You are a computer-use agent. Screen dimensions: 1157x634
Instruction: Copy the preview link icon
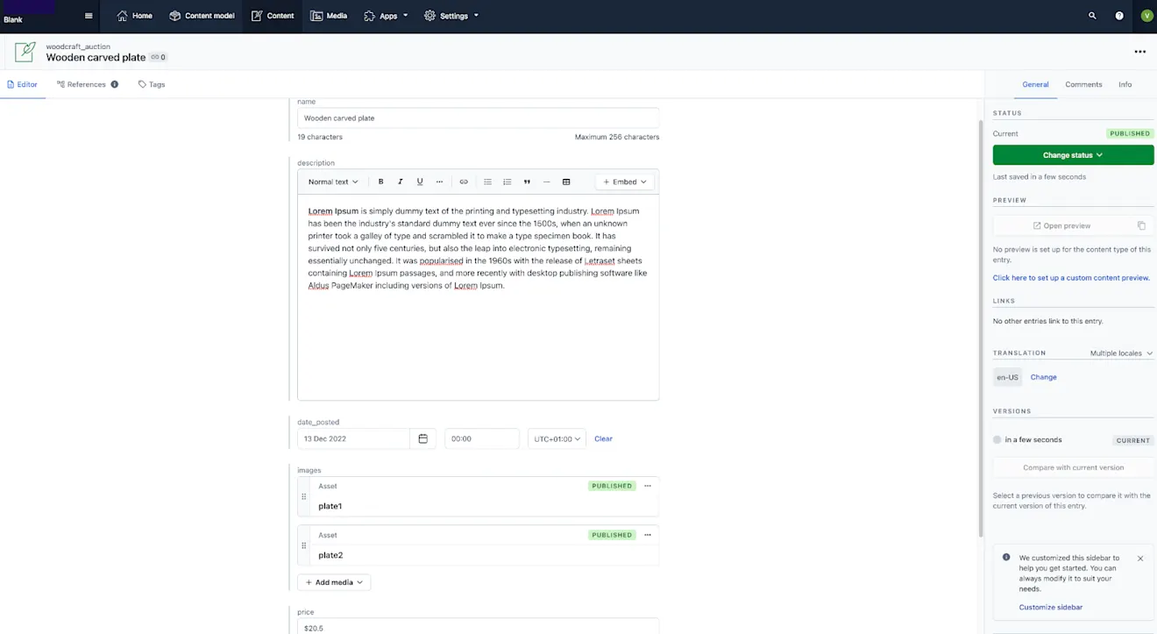pyautogui.click(x=1141, y=225)
